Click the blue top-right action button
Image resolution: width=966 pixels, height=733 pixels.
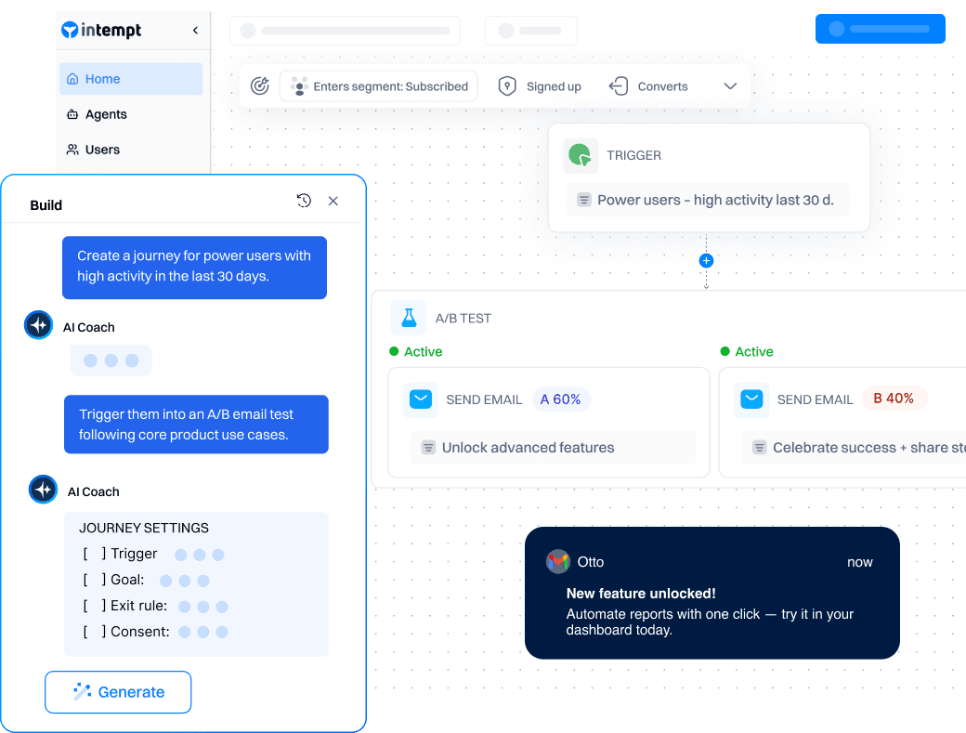tap(880, 29)
